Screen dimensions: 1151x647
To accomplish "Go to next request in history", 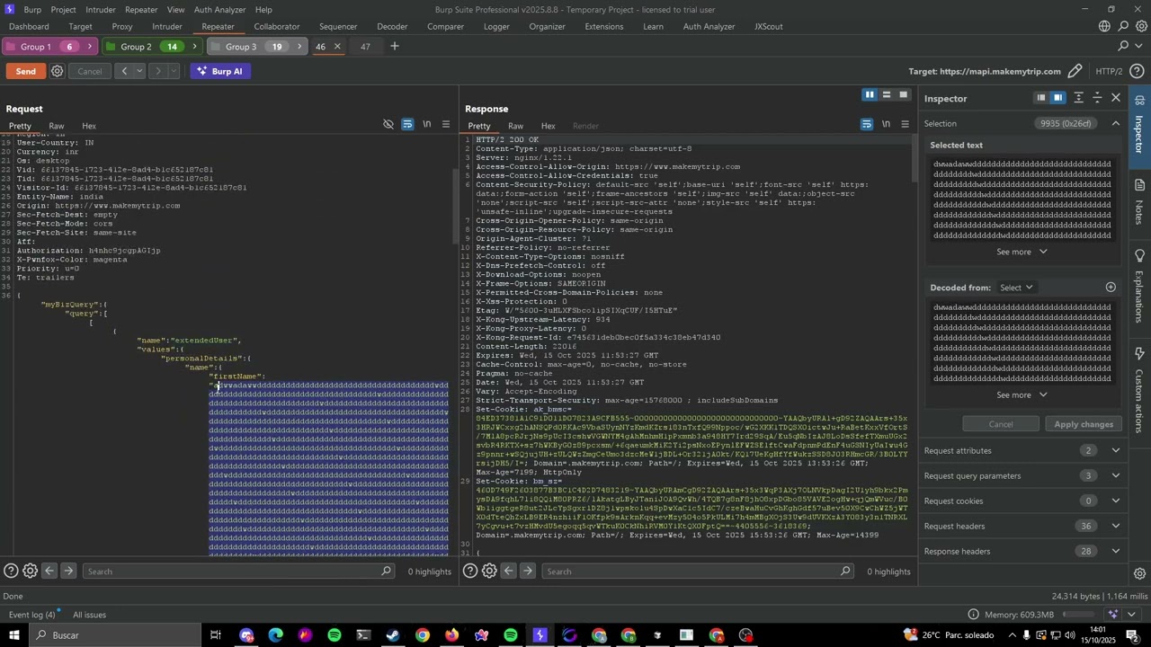I will coord(158,71).
